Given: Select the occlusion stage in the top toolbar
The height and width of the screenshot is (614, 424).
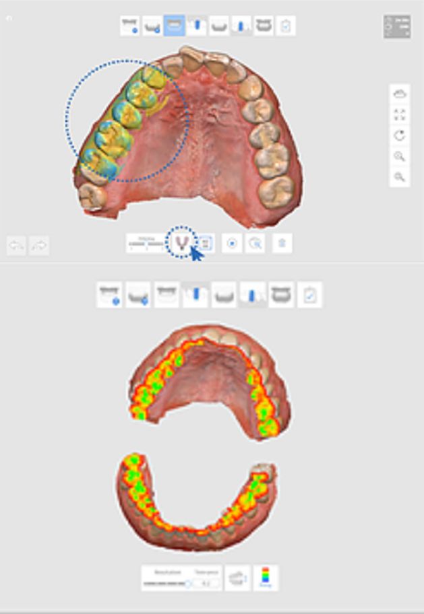Looking at the screenshot, I should pos(264,26).
